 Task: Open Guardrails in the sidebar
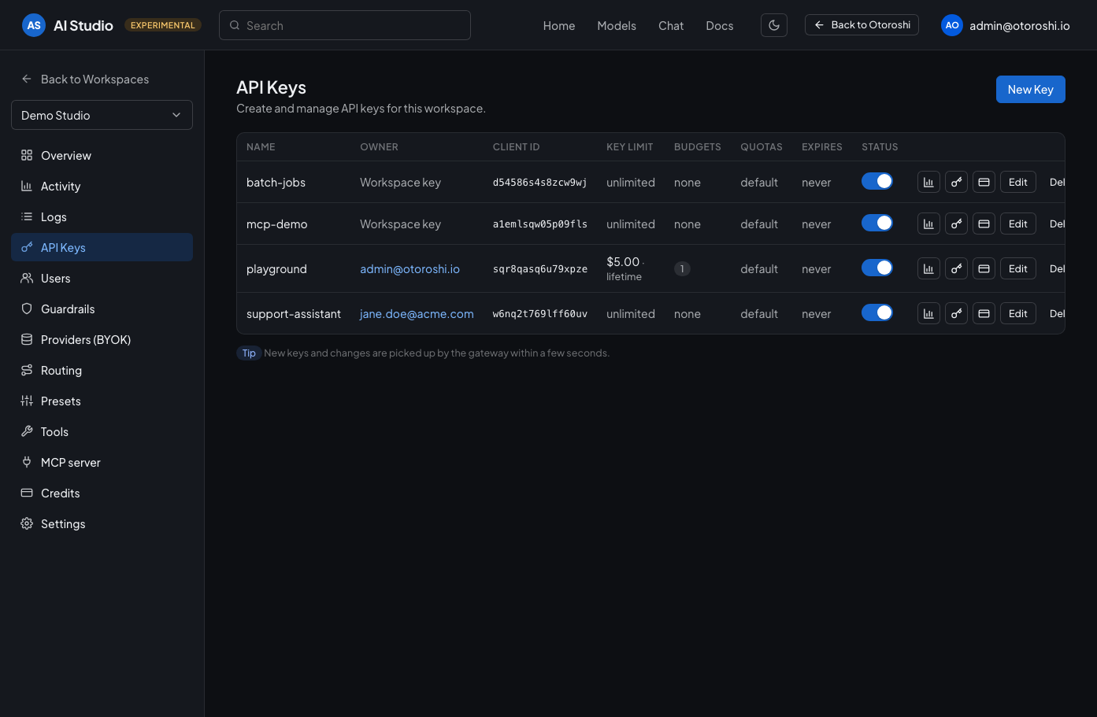(102, 309)
